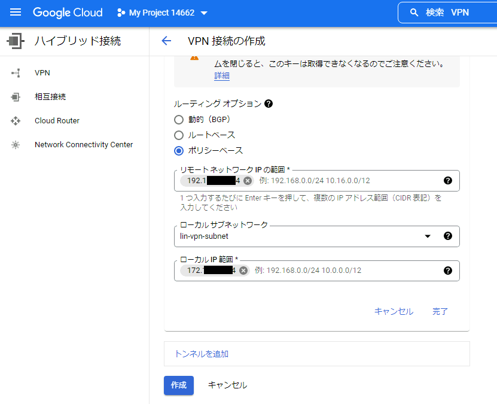
Task: Click the help icon beside ルーティング オプション
Action: coord(269,104)
